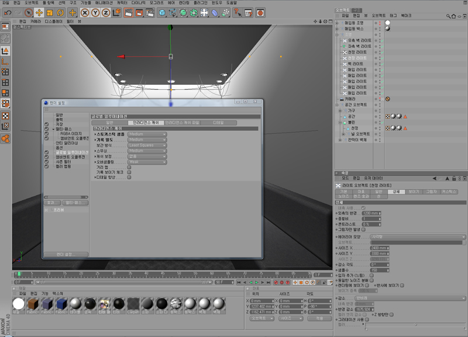Click the lock icon in the attributes panel
The height and width of the screenshot is (337, 468).
pyautogui.click(x=454, y=178)
